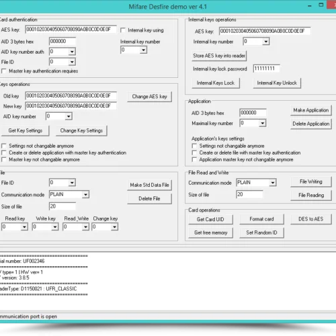Click the File Reading button
Image resolution: width=336 pixels, height=336 pixels.
point(311,195)
